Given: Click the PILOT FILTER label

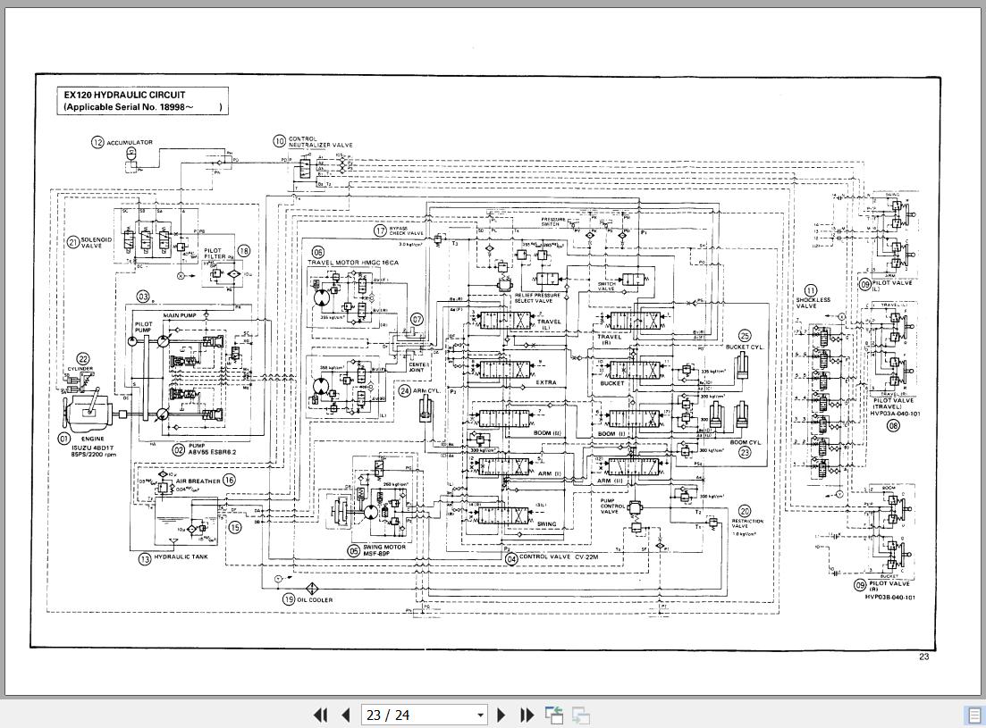Looking at the screenshot, I should click(x=215, y=253).
